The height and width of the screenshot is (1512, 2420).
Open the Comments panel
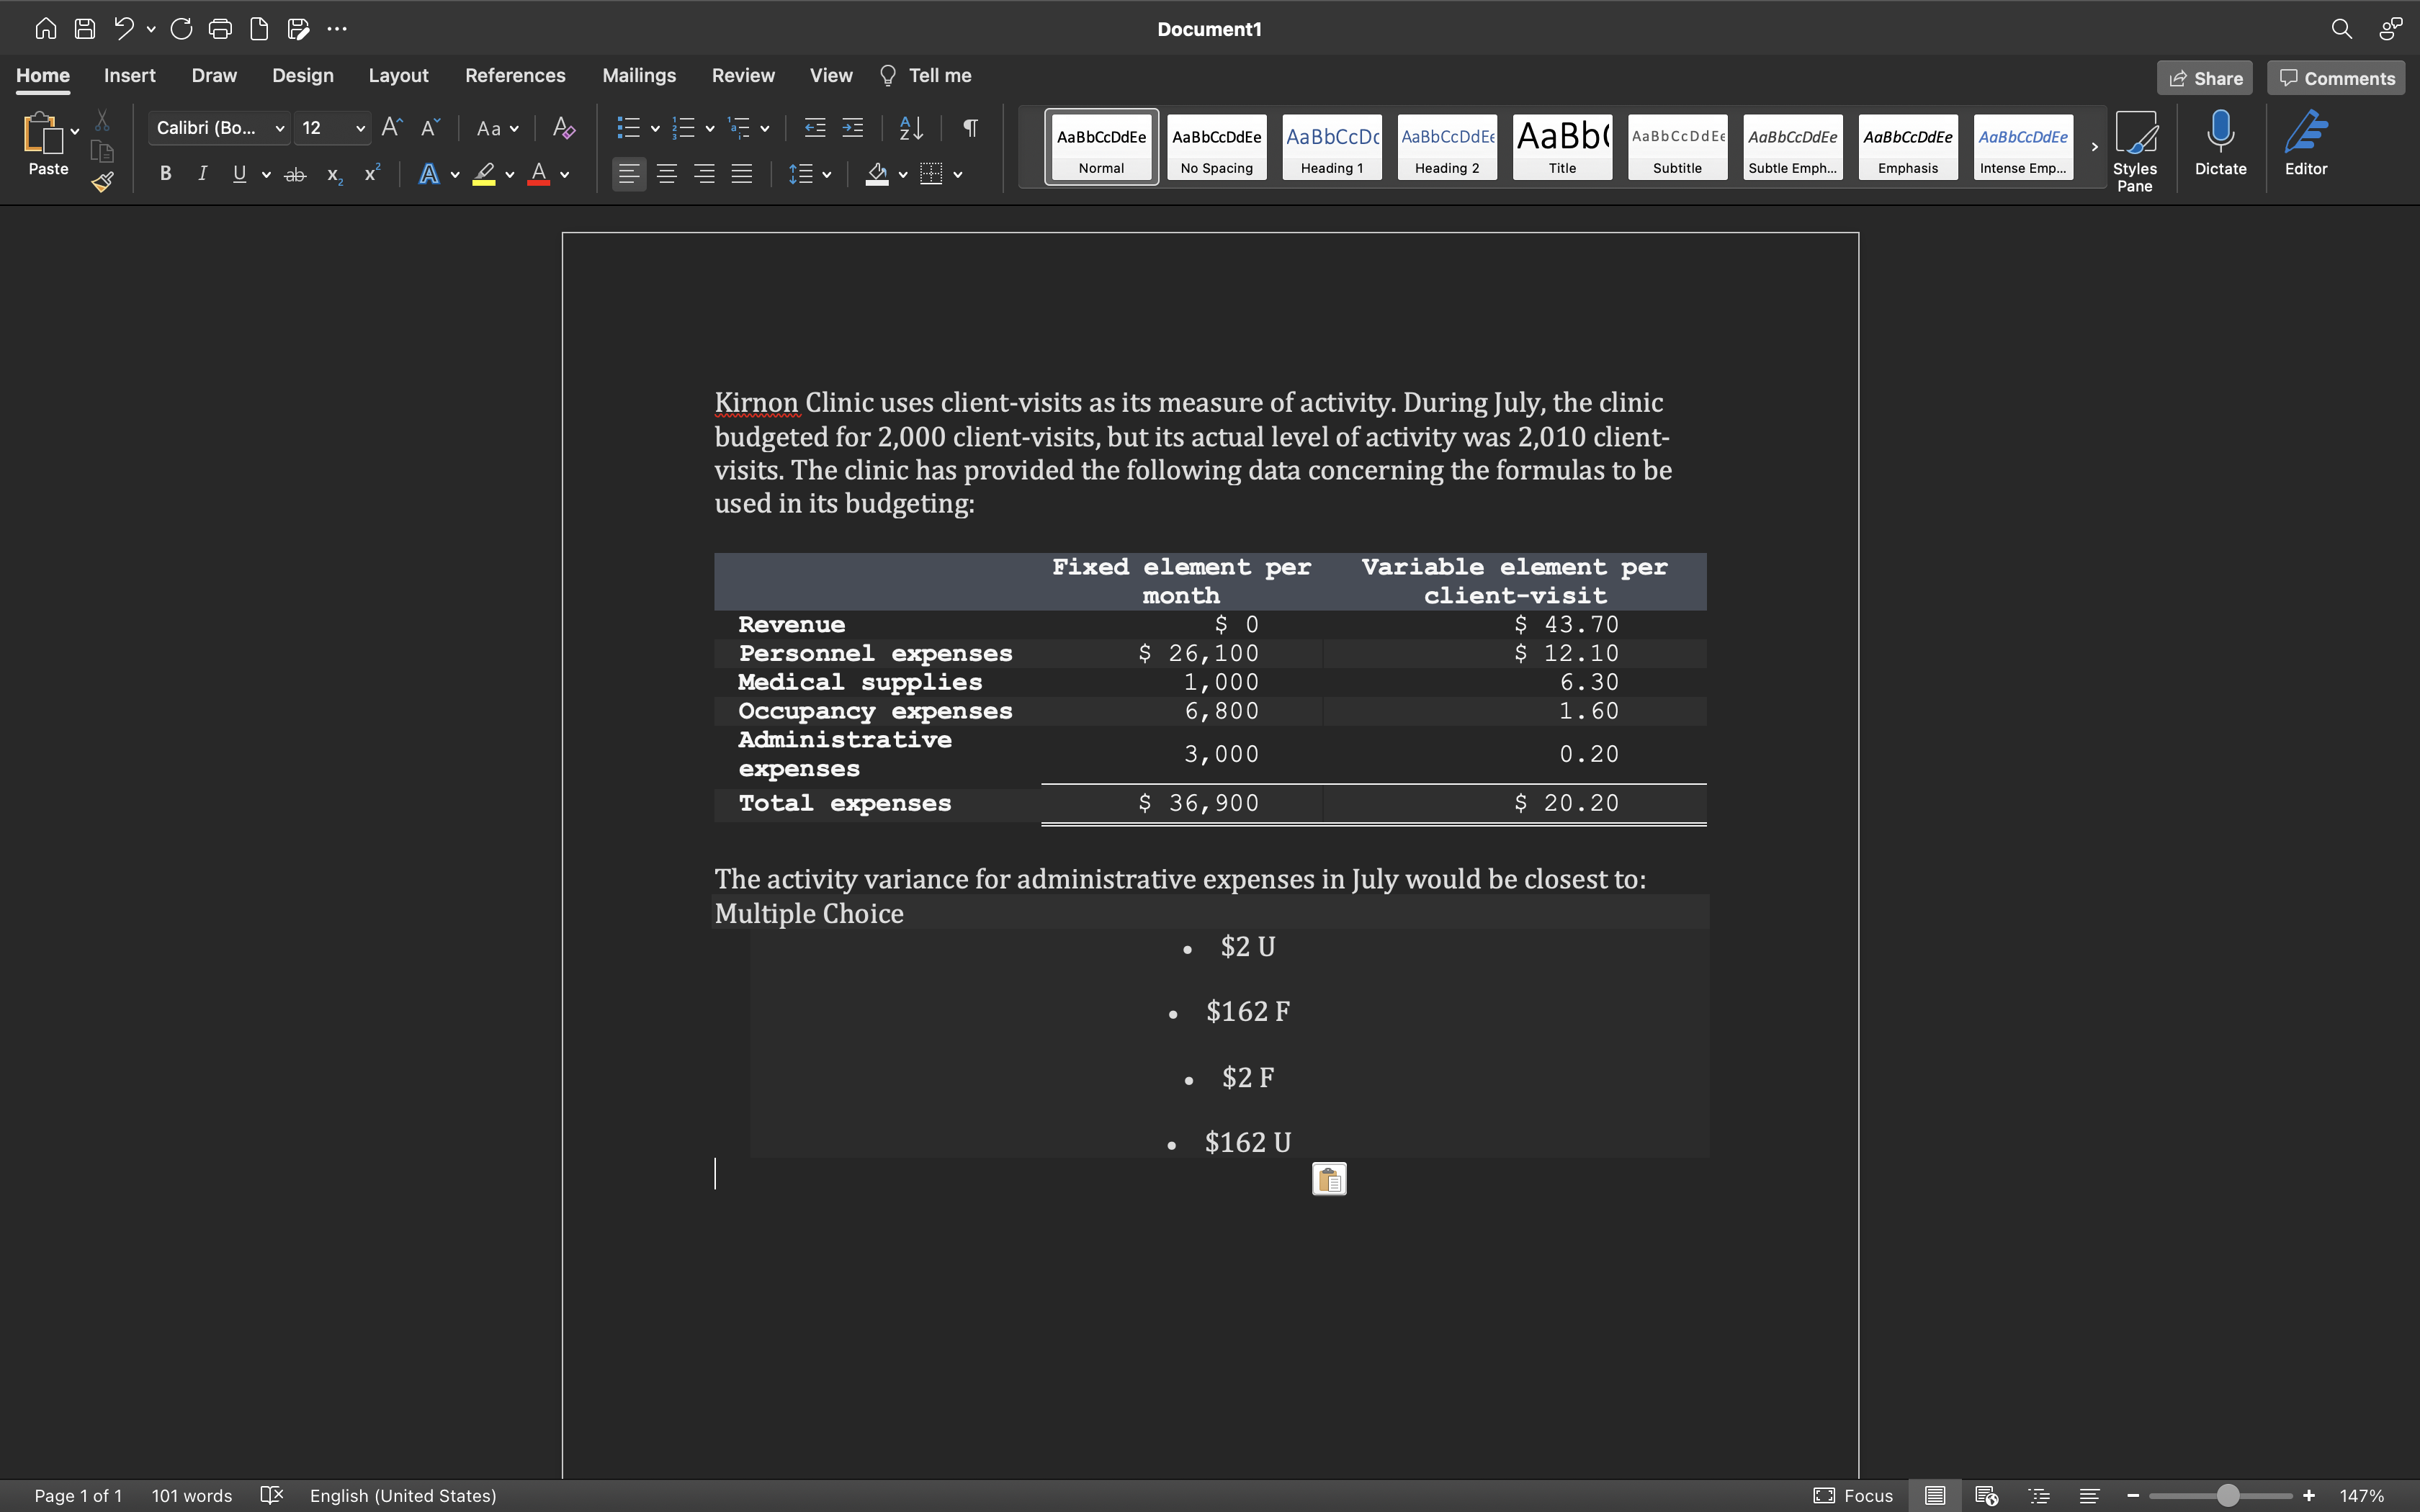click(2336, 77)
